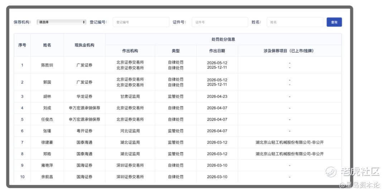Click 国泰海通 in 徐建豪's row
This screenshot has width=387, height=194.
pos(85,142)
